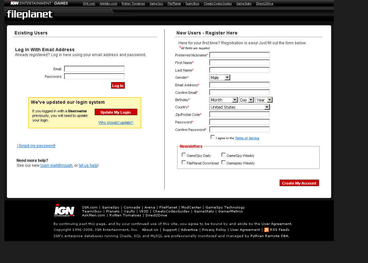368x263 pixels.
Task: Click the Create My Account button
Action: 299,183
